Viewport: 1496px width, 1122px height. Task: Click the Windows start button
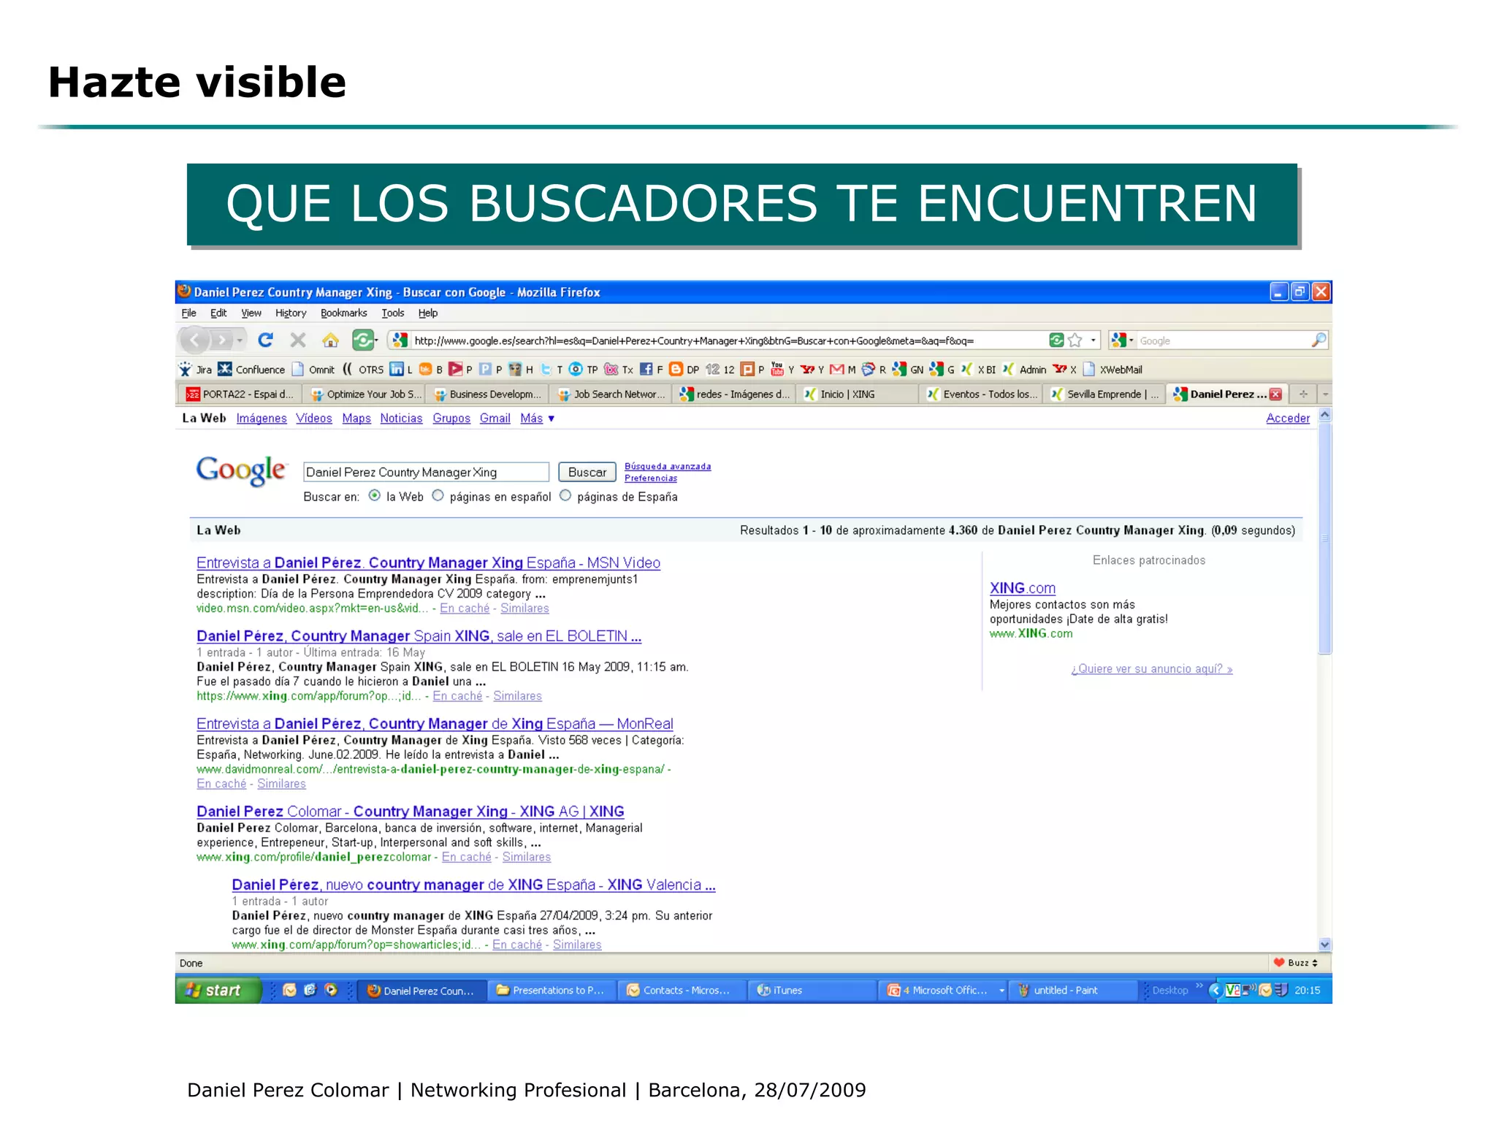(218, 991)
